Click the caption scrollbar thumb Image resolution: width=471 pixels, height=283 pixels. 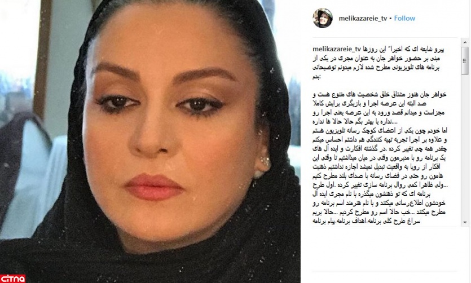(465, 61)
